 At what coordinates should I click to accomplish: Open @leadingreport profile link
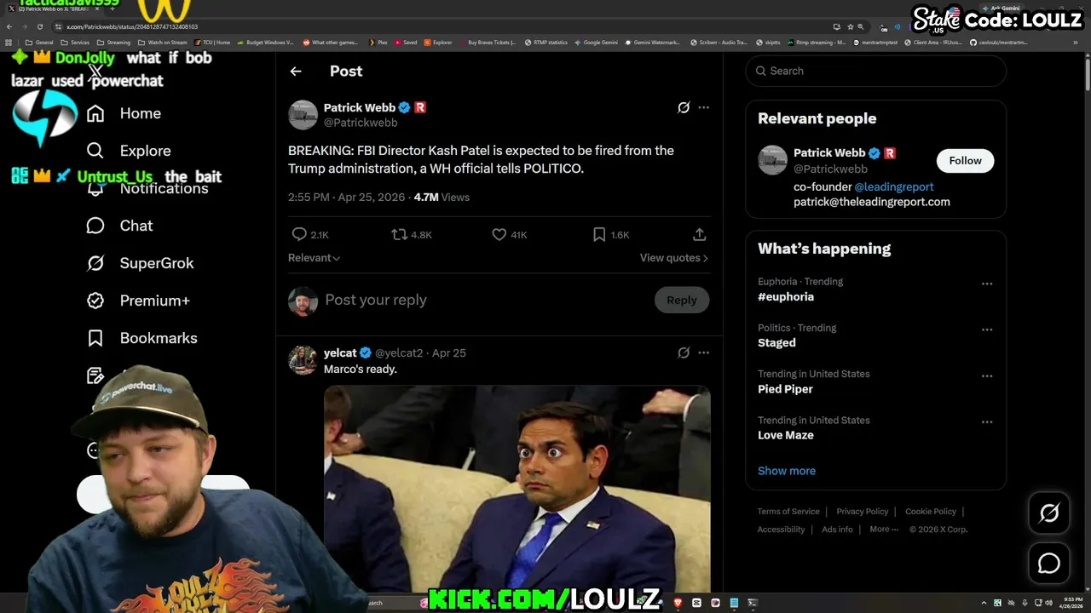click(893, 186)
